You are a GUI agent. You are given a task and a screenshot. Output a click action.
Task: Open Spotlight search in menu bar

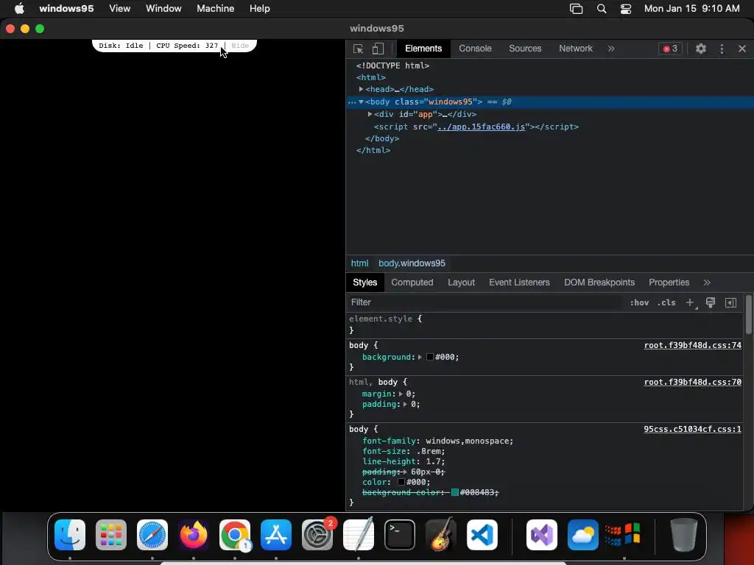coord(601,9)
